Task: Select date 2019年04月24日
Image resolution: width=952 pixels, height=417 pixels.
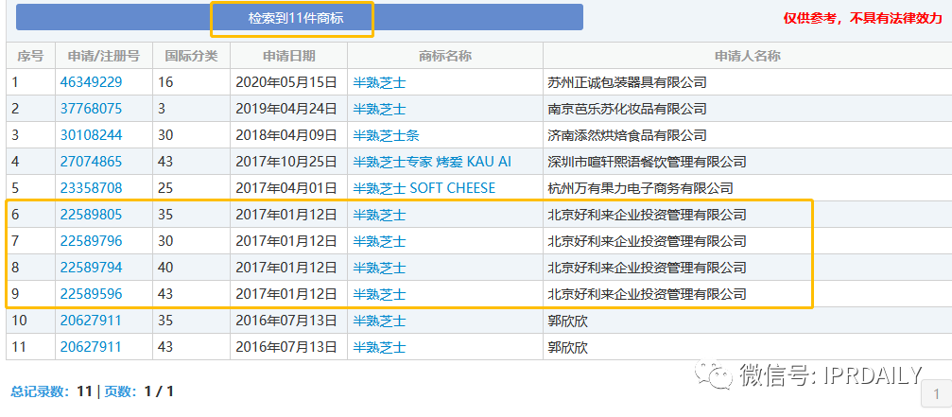Action: click(286, 110)
